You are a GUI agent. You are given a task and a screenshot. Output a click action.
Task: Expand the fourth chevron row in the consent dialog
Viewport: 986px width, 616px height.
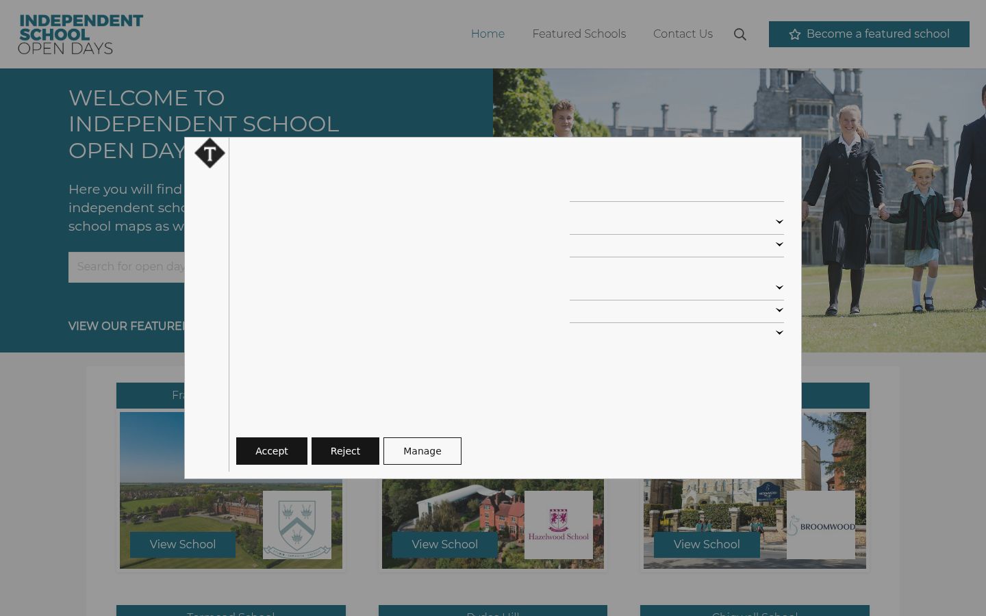pyautogui.click(x=779, y=310)
